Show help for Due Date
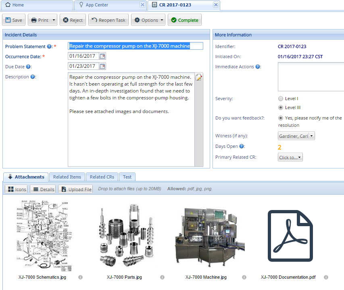344x290 pixels. pos(28,67)
